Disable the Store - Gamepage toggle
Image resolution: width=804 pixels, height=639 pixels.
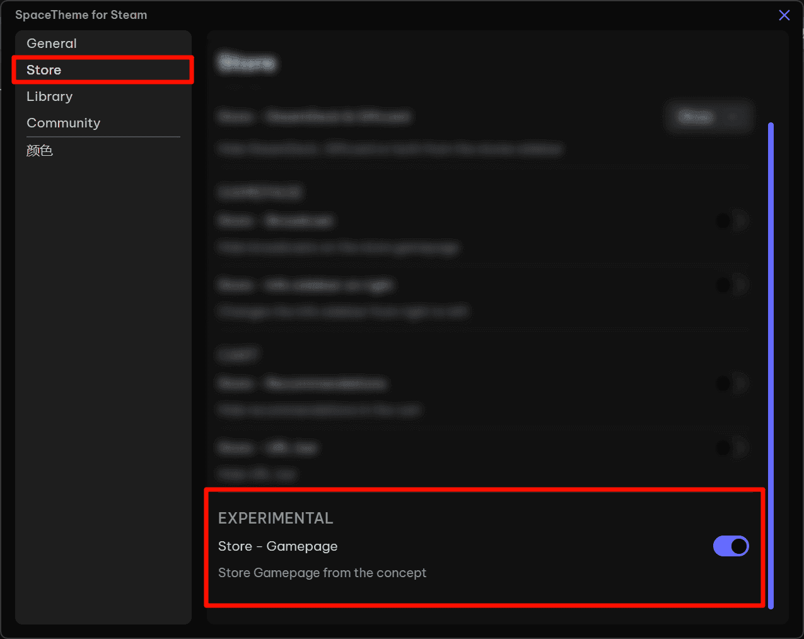[730, 546]
